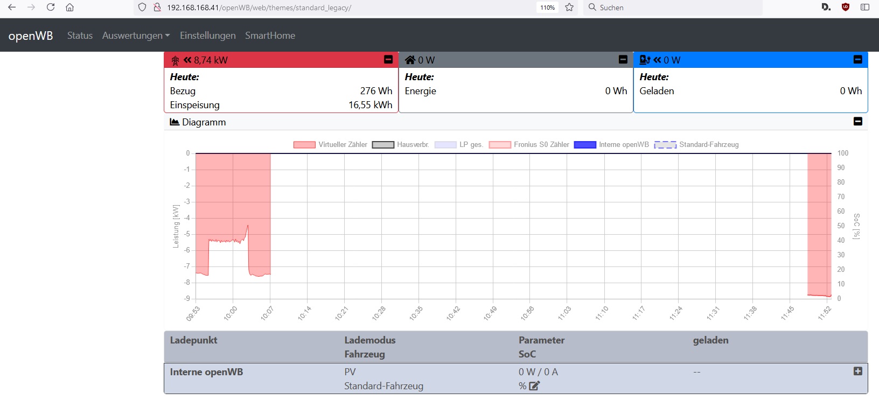The width and height of the screenshot is (879, 407).
Task: Click the browser forward arrow
Action: [x=31, y=8]
